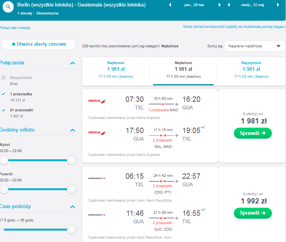The image size is (286, 242).
Task: Uncheck the 2+ przesiadki filter
Action: 3,110
